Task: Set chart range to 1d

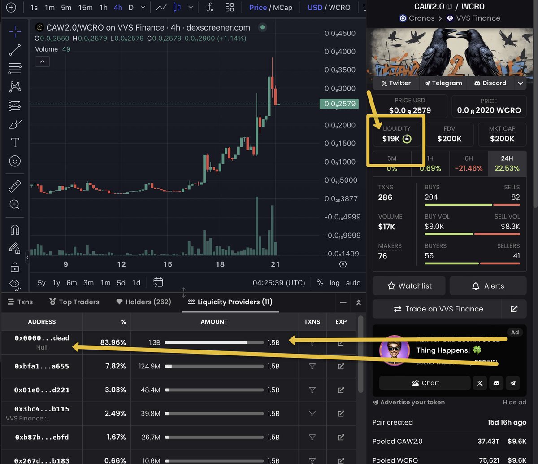Action: (136, 283)
